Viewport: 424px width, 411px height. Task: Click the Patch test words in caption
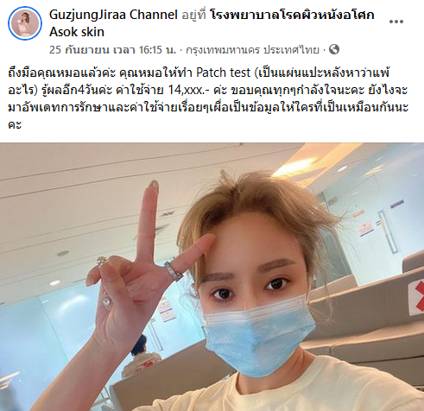coord(224,73)
